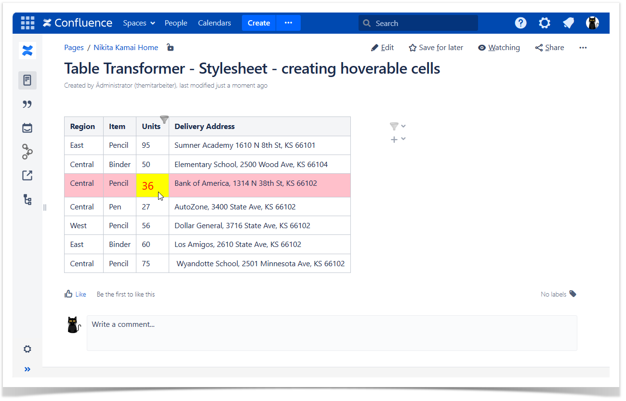
Task: Click the blue Create button
Action: (259, 23)
